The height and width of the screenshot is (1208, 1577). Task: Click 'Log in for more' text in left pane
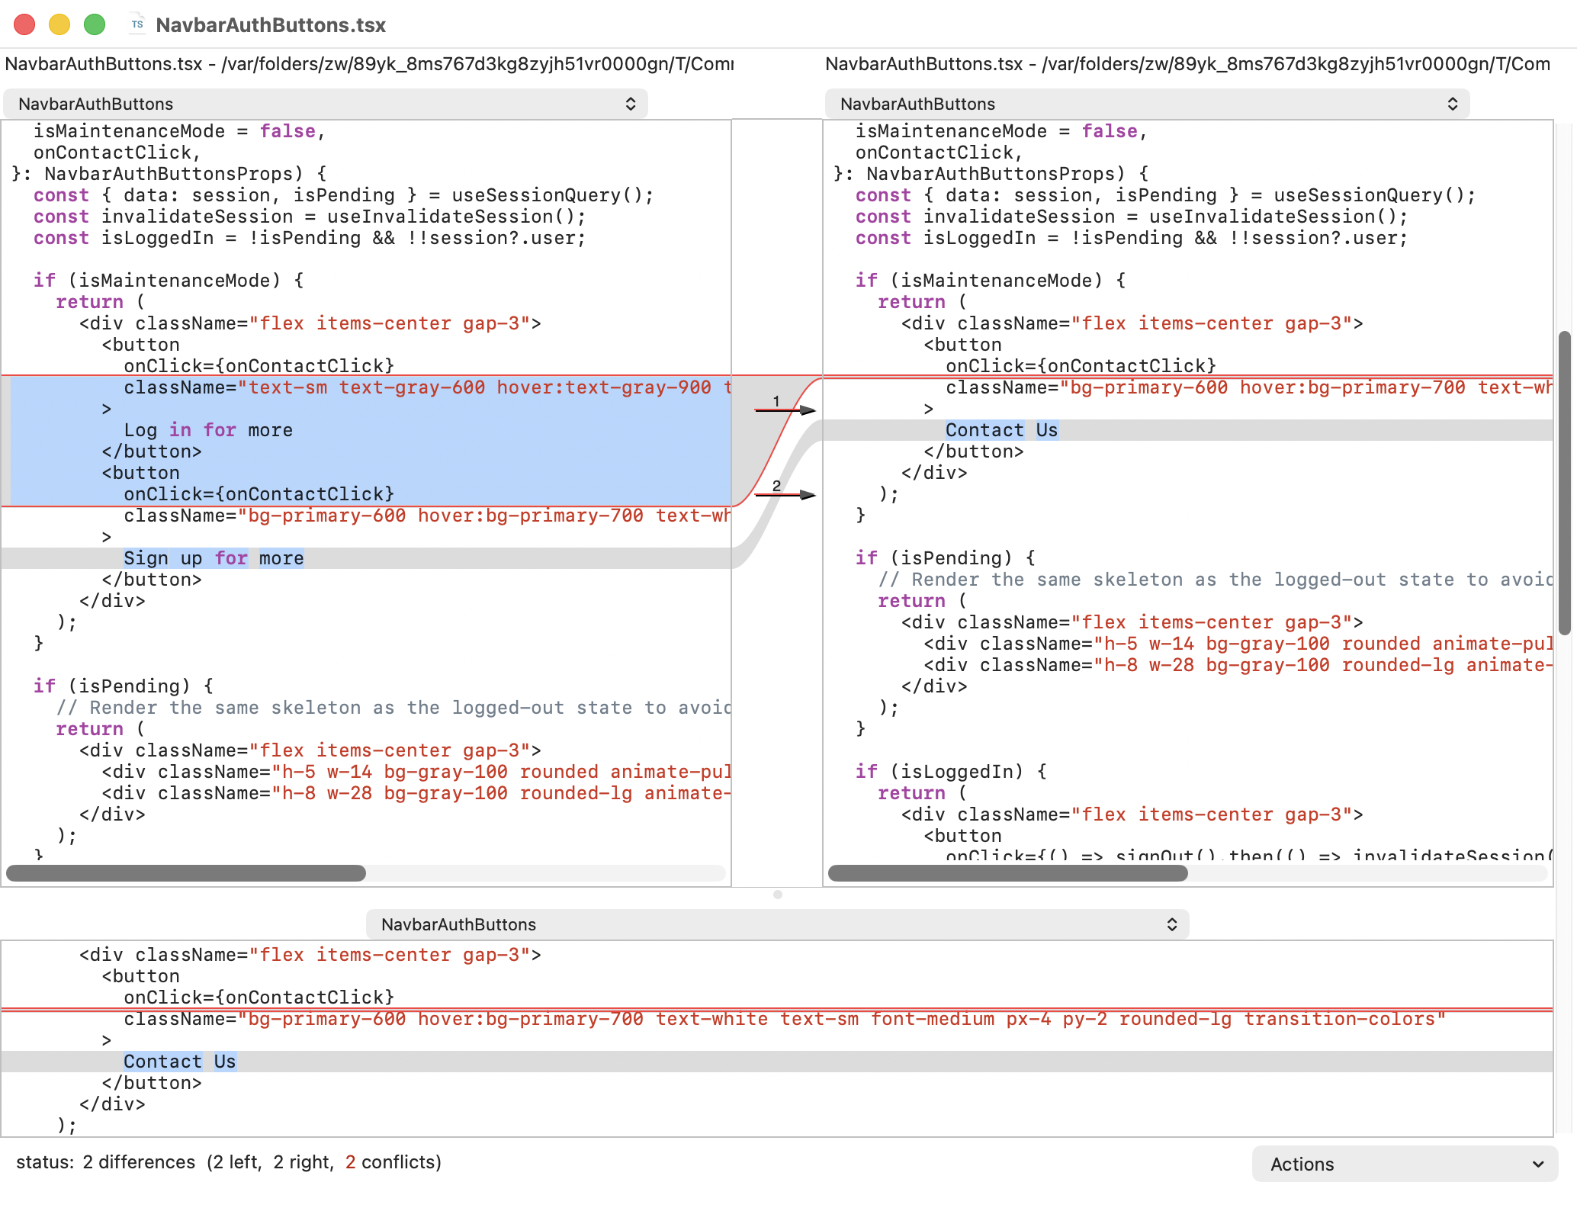tap(208, 430)
